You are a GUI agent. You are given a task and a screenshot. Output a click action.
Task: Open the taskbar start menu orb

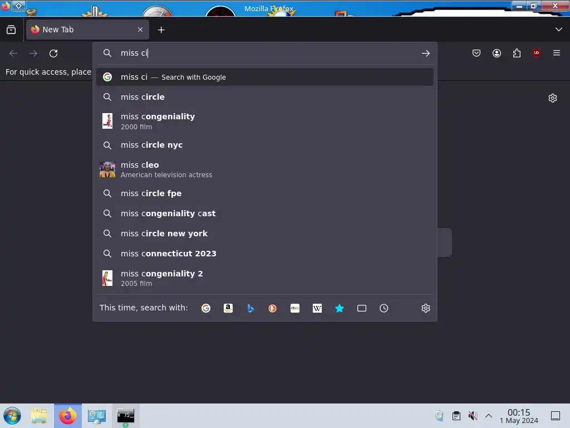tap(12, 416)
